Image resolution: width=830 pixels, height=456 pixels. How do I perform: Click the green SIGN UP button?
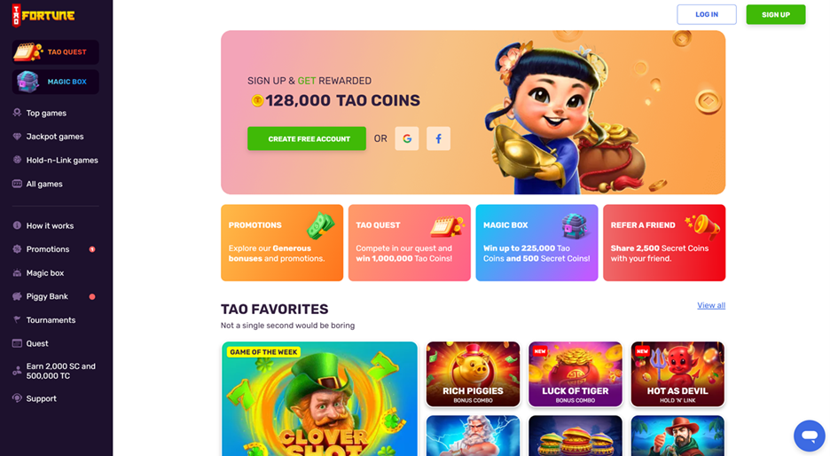point(776,14)
